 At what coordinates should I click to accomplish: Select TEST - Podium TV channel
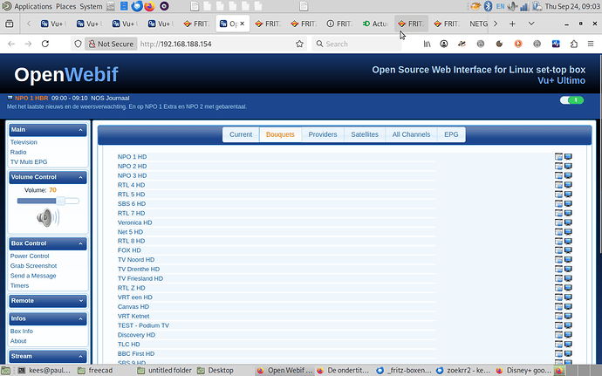point(143,325)
